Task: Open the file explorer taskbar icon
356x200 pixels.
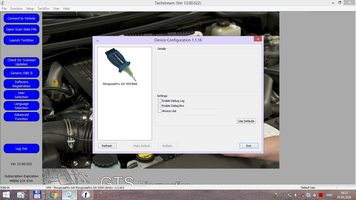Action: pos(21,195)
